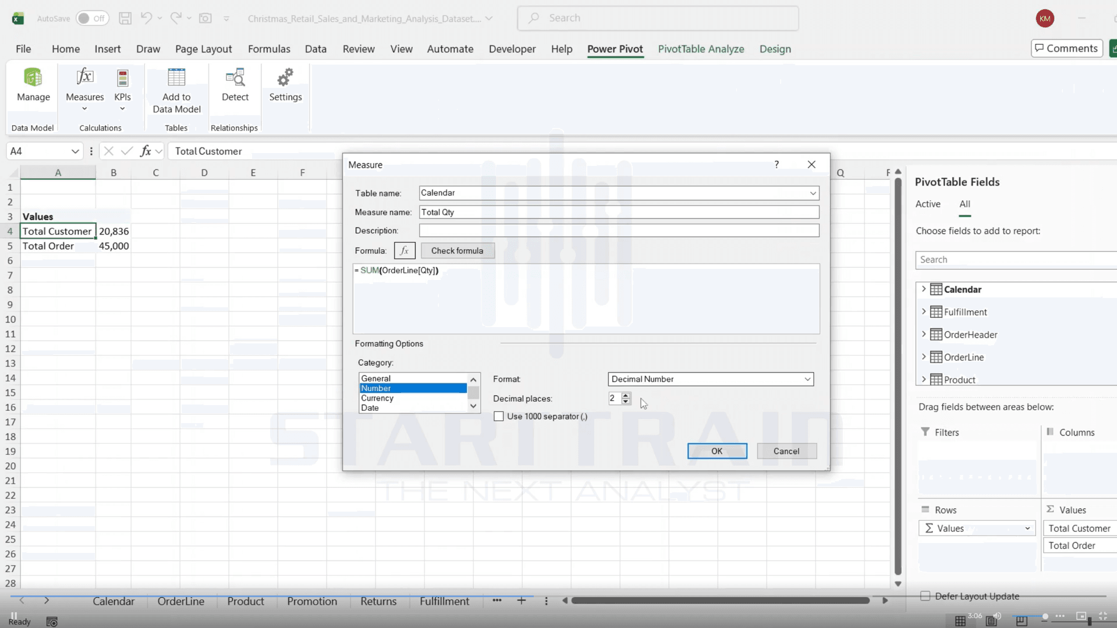Click the Undo arrow icon
Screen dimensions: 1117x628
(146, 18)
